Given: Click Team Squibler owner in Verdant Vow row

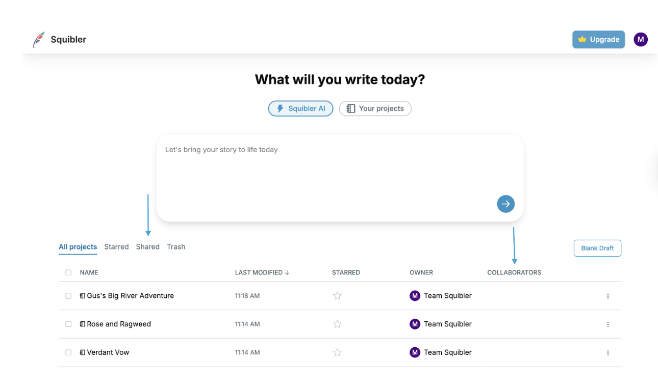Looking at the screenshot, I should [448, 352].
